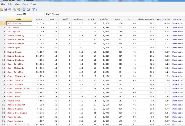Click the Buick Regal cell

coord(19,52)
